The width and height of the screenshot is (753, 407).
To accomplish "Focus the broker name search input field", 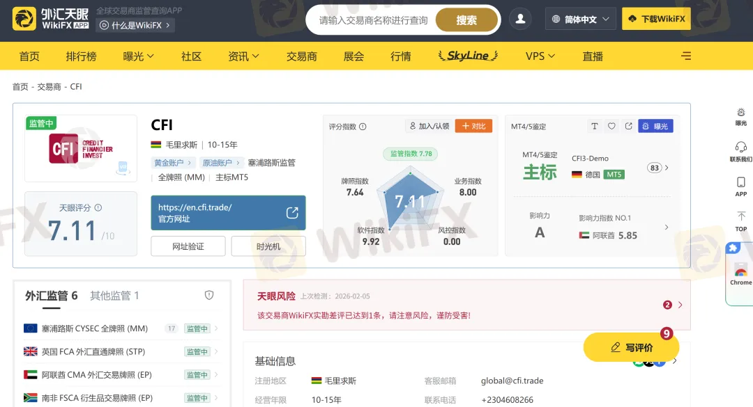I will coord(373,20).
